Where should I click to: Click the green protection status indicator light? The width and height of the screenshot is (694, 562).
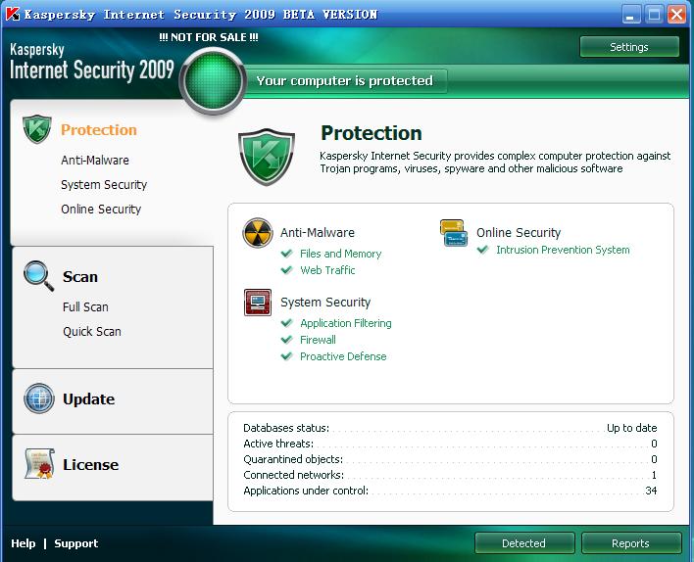213,80
